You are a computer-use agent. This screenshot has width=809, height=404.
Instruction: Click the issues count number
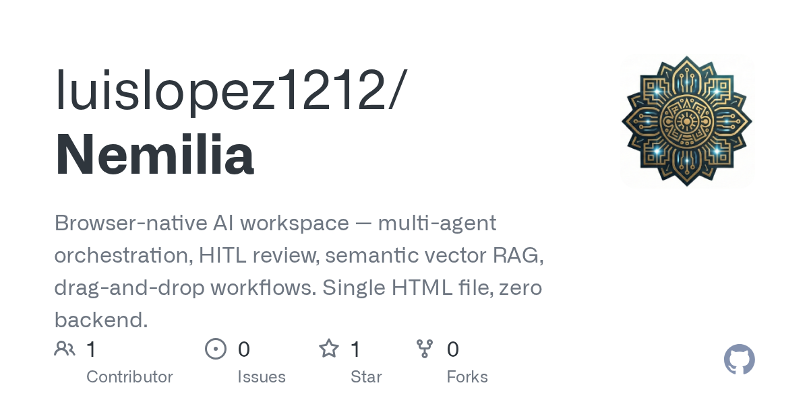click(243, 349)
